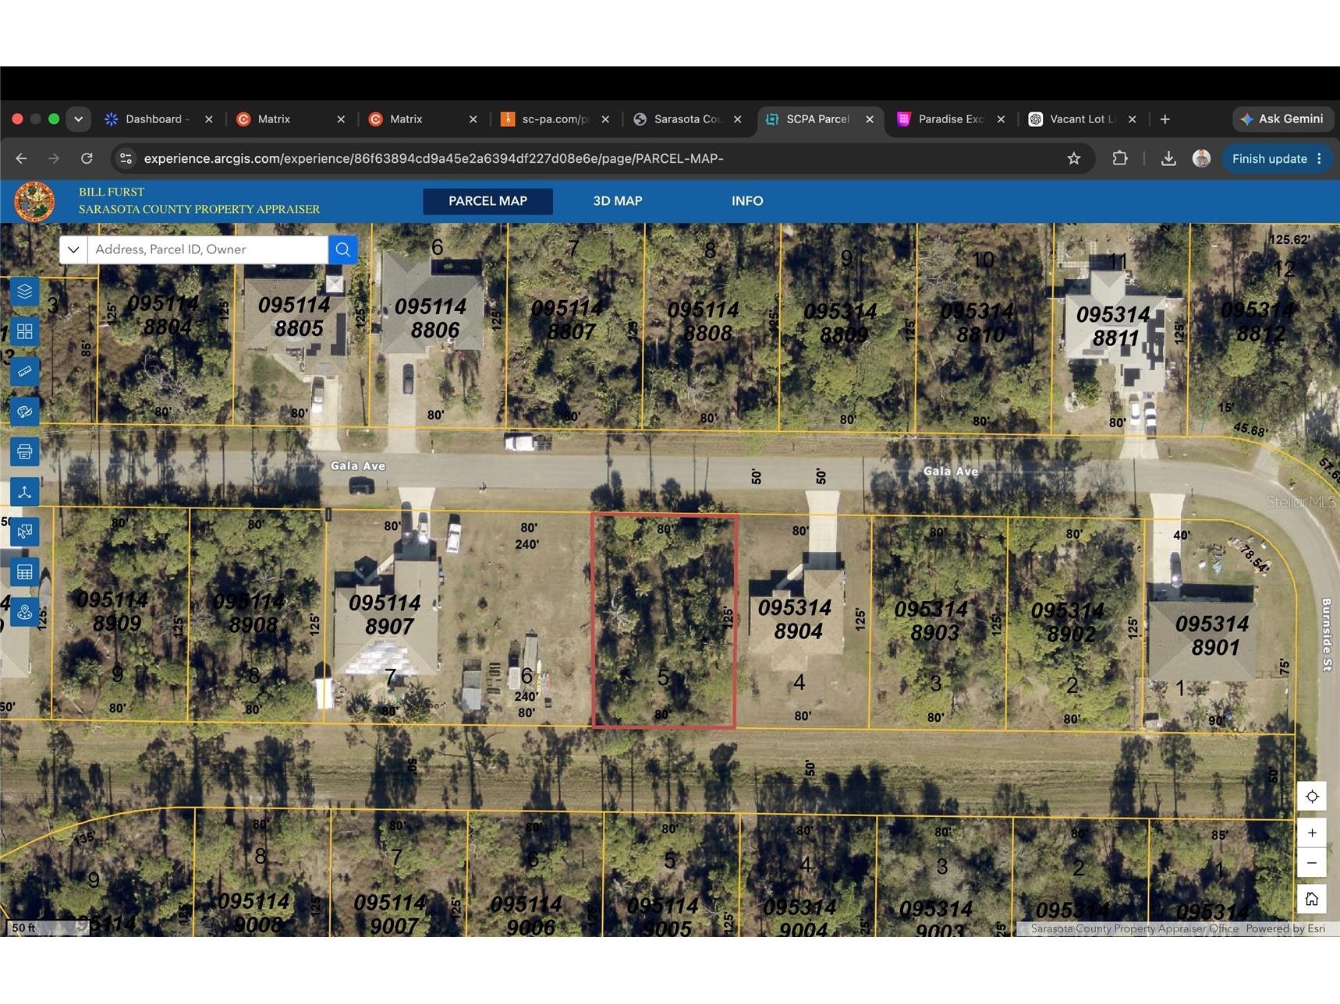Activate the parcel Select tool with cursor
This screenshot has height=1004, width=1340.
tap(24, 532)
